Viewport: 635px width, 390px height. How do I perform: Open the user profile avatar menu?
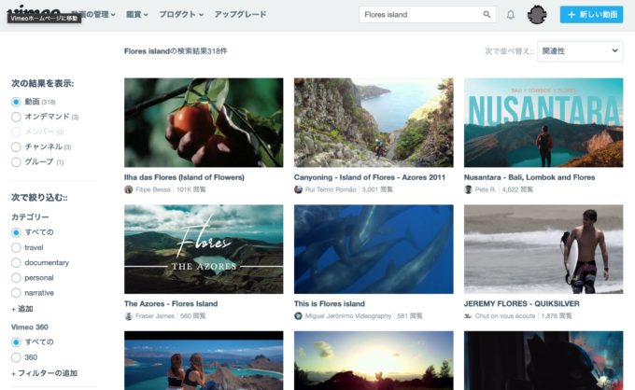tap(537, 15)
